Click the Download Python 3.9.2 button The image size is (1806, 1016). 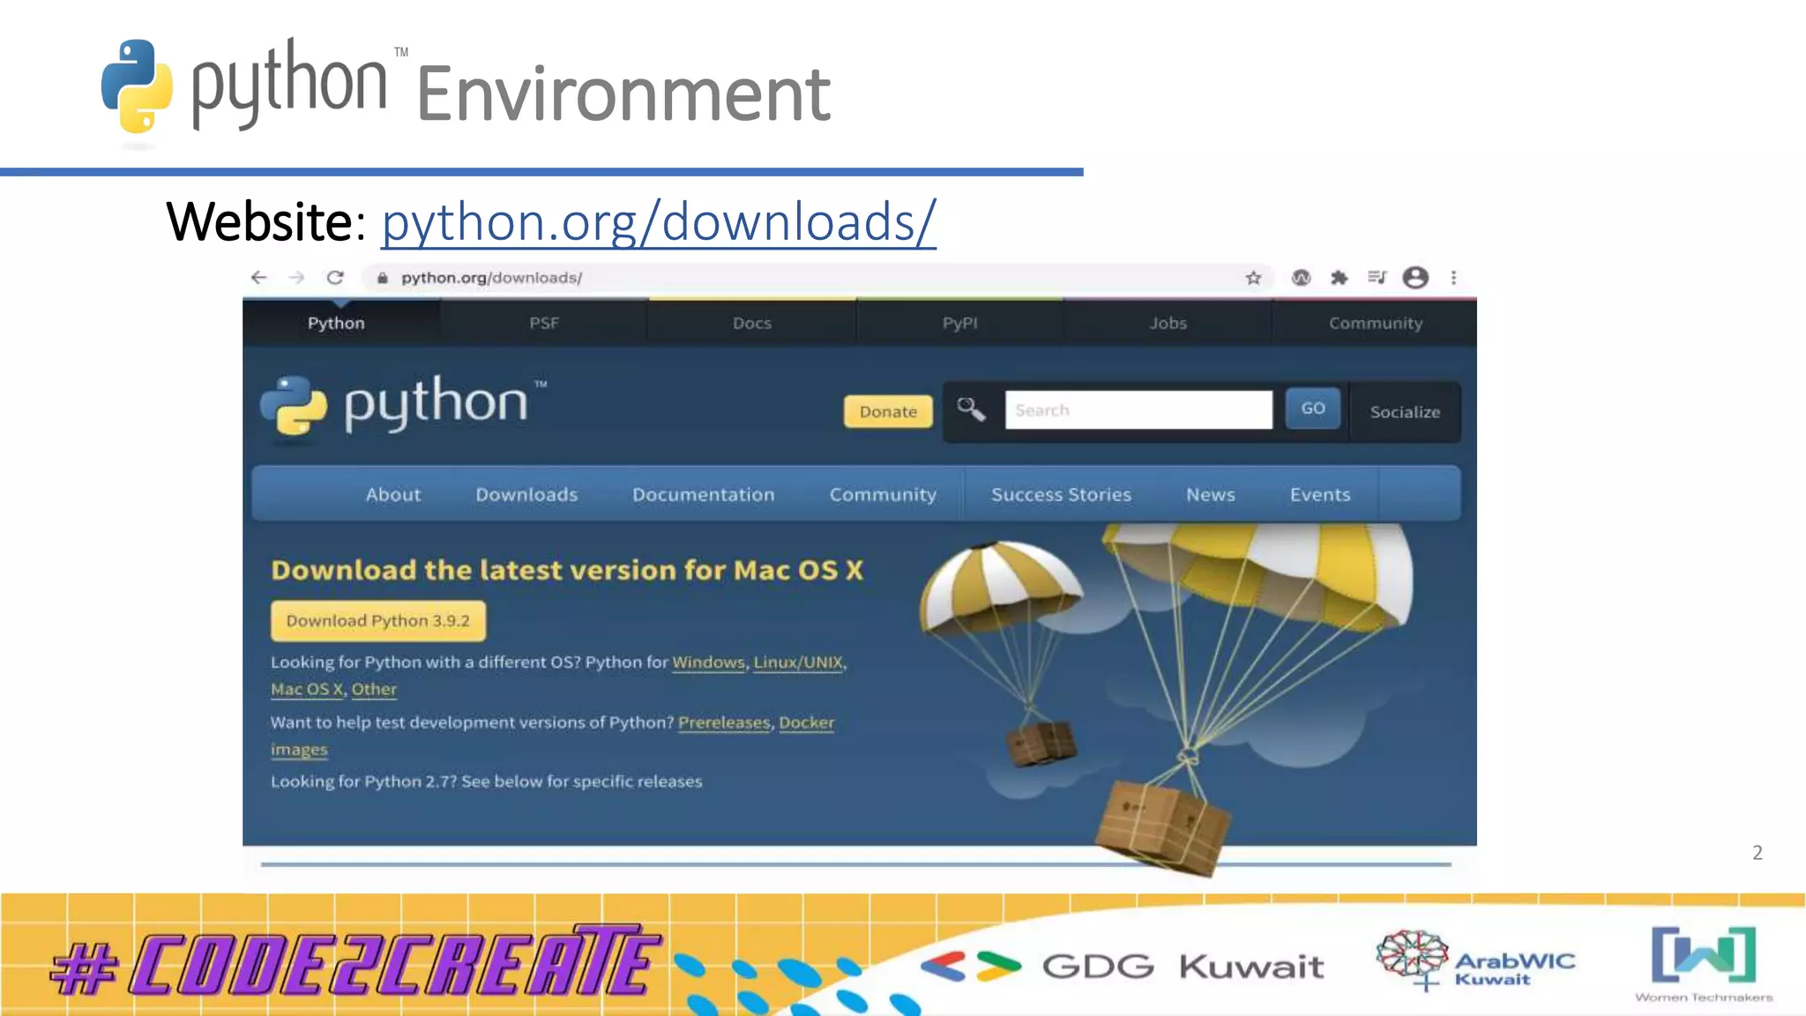[x=377, y=621]
